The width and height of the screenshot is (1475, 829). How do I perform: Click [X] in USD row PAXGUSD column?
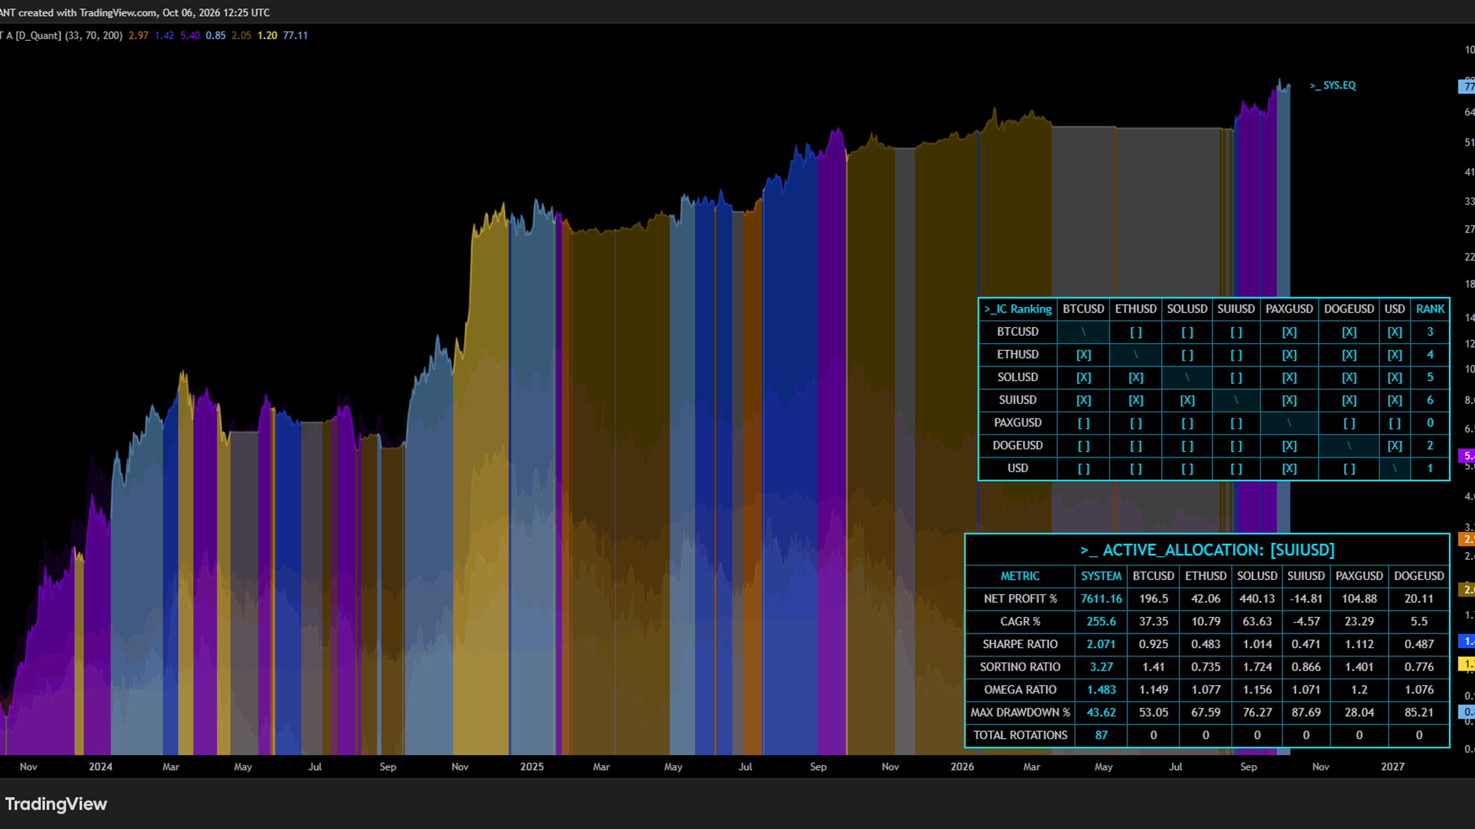click(1289, 469)
